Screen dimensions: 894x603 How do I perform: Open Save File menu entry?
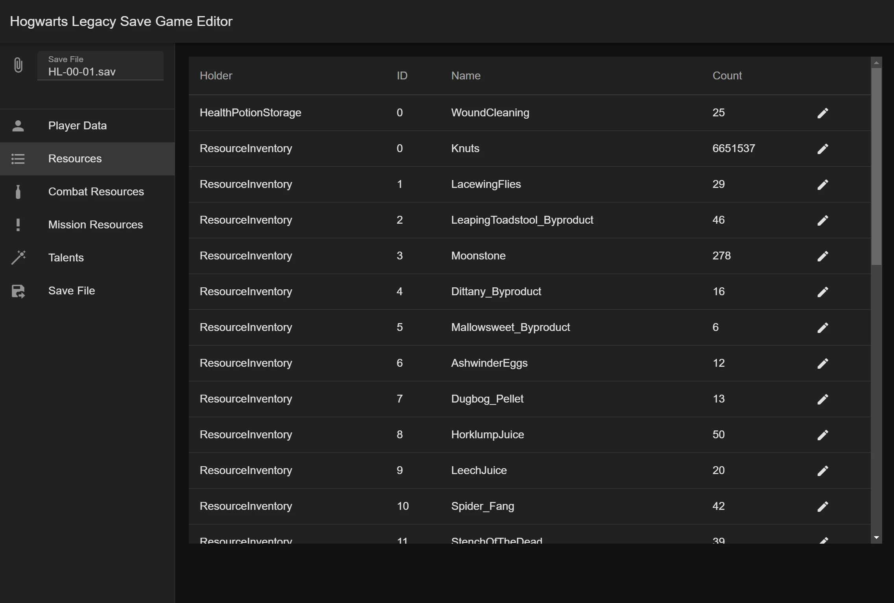pyautogui.click(x=72, y=291)
